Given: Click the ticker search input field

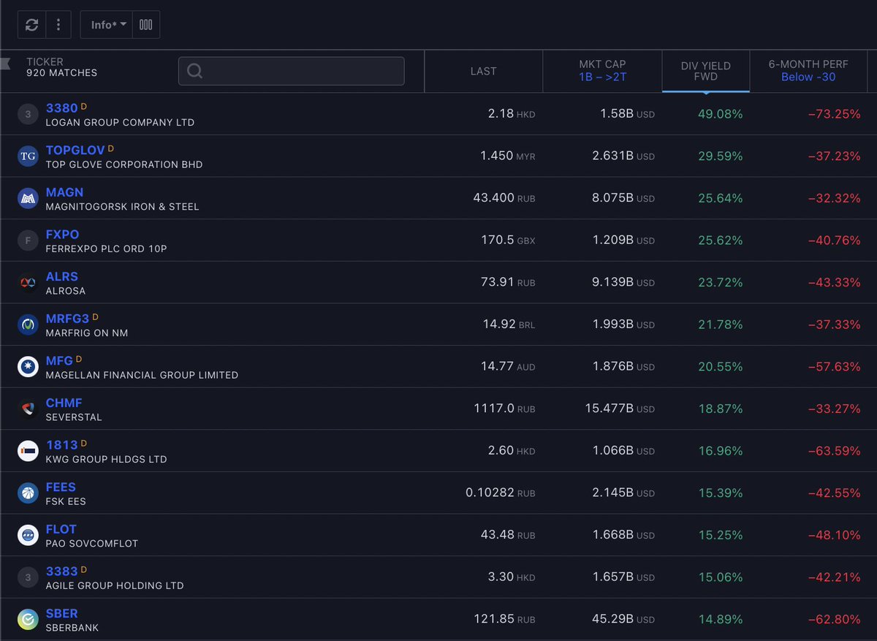Looking at the screenshot, I should 291,71.
